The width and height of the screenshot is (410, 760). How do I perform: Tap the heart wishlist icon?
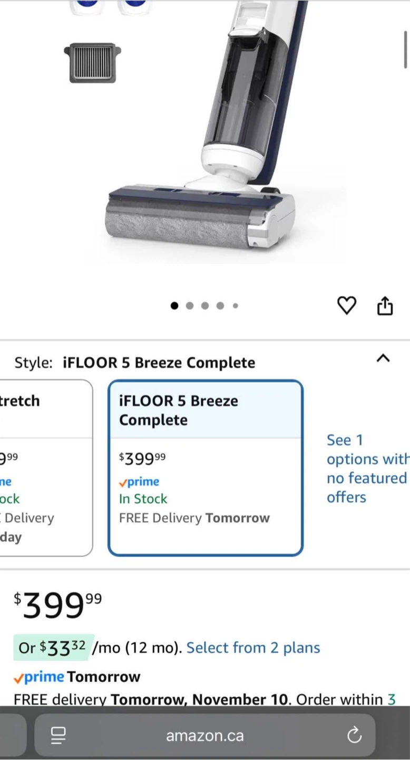pos(347,306)
